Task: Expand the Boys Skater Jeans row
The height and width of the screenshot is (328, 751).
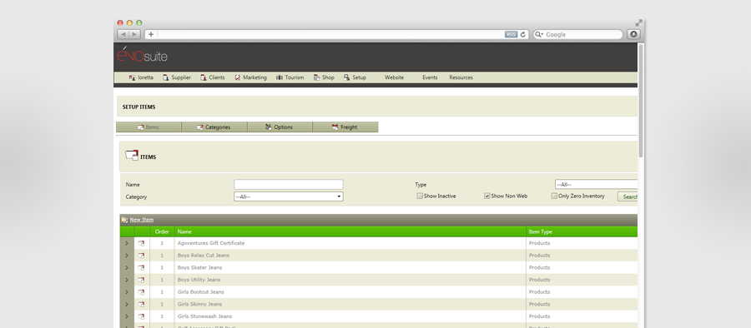Action: pyautogui.click(x=127, y=268)
